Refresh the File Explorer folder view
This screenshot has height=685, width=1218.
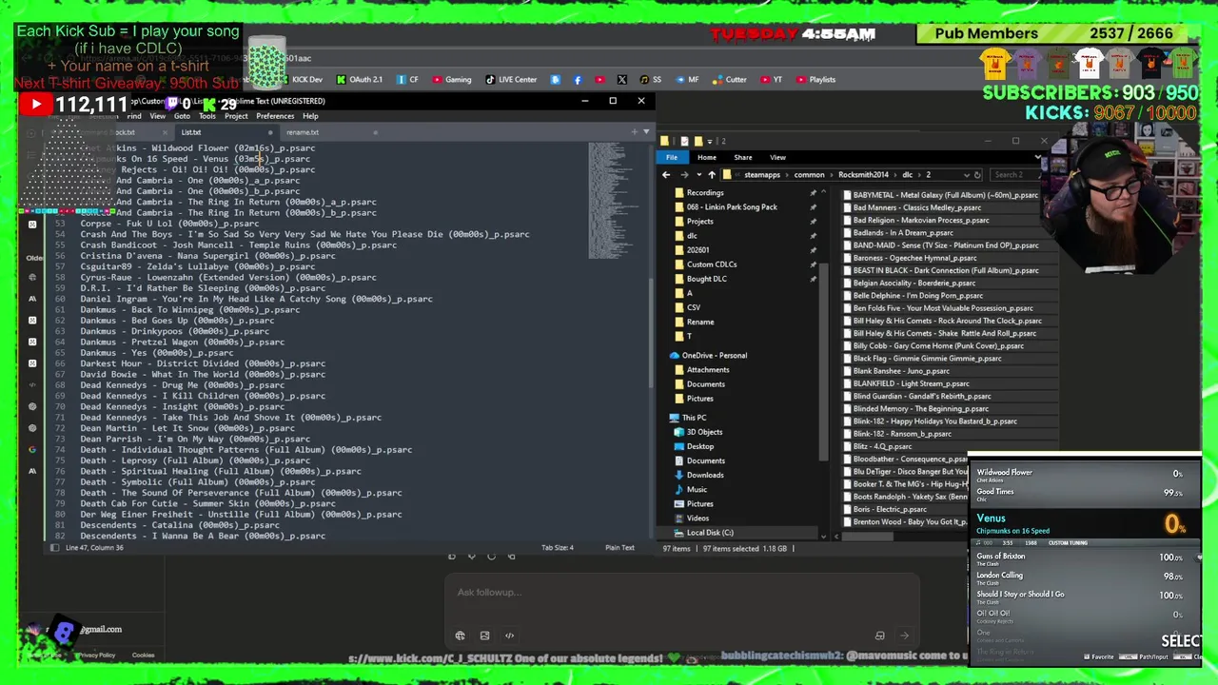977,175
